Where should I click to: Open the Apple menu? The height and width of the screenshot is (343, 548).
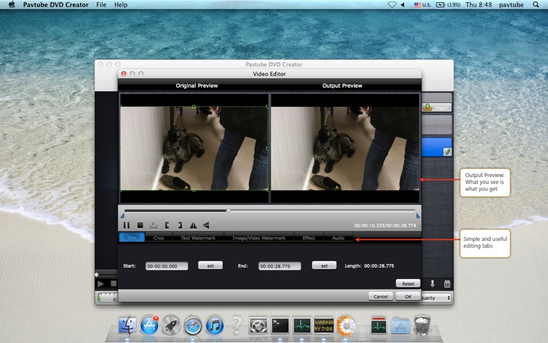[x=12, y=5]
